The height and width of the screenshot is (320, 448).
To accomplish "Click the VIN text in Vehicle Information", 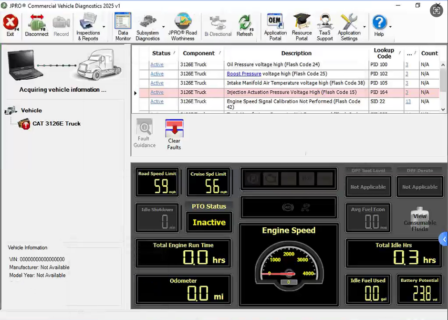I will pyautogui.click(x=37, y=259).
